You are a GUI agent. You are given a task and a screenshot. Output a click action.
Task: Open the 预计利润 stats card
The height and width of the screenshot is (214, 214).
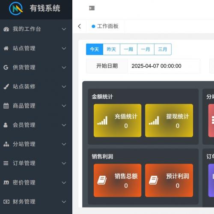169,180
